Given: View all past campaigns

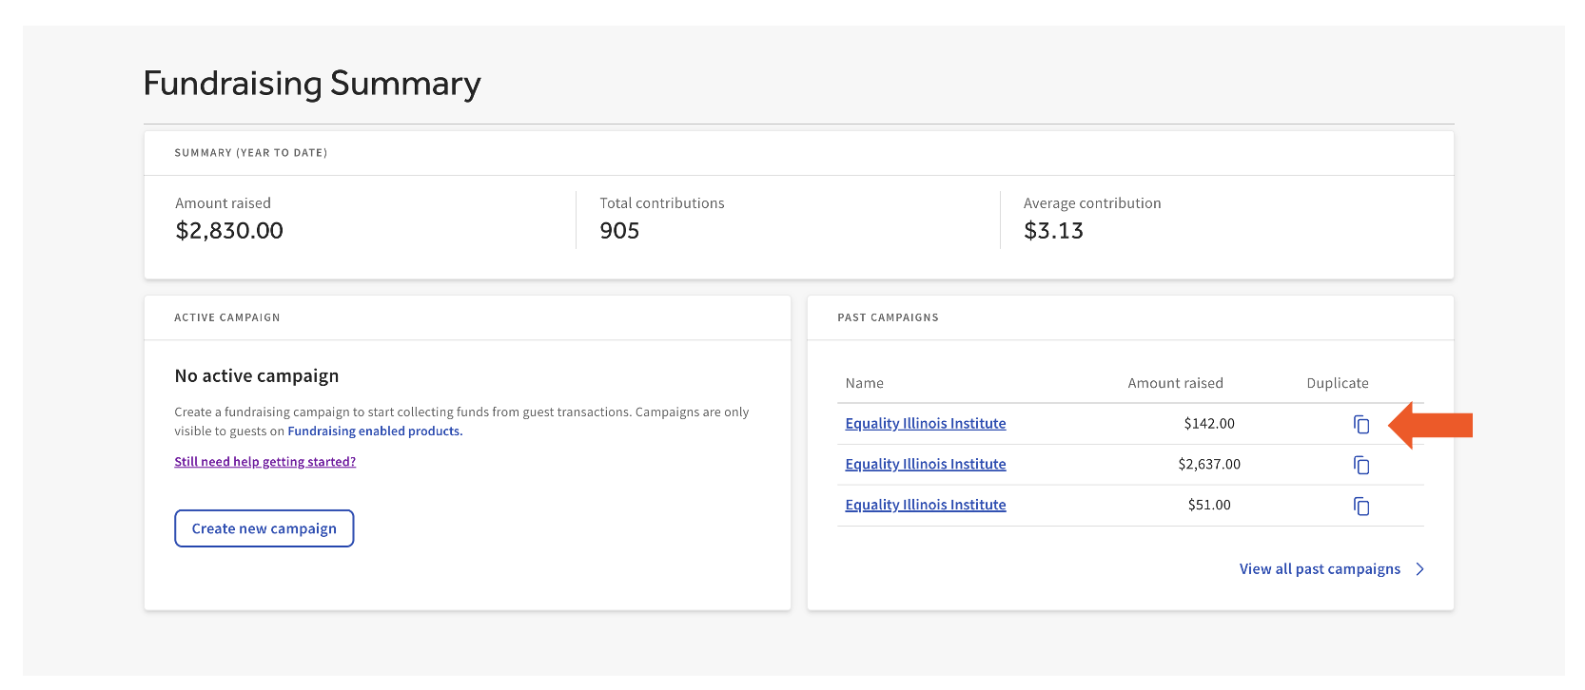Looking at the screenshot, I should coord(1319,569).
